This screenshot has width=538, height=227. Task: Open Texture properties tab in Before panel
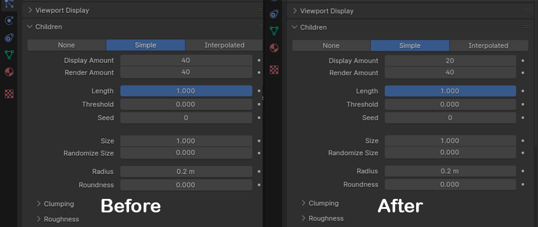[x=9, y=94]
